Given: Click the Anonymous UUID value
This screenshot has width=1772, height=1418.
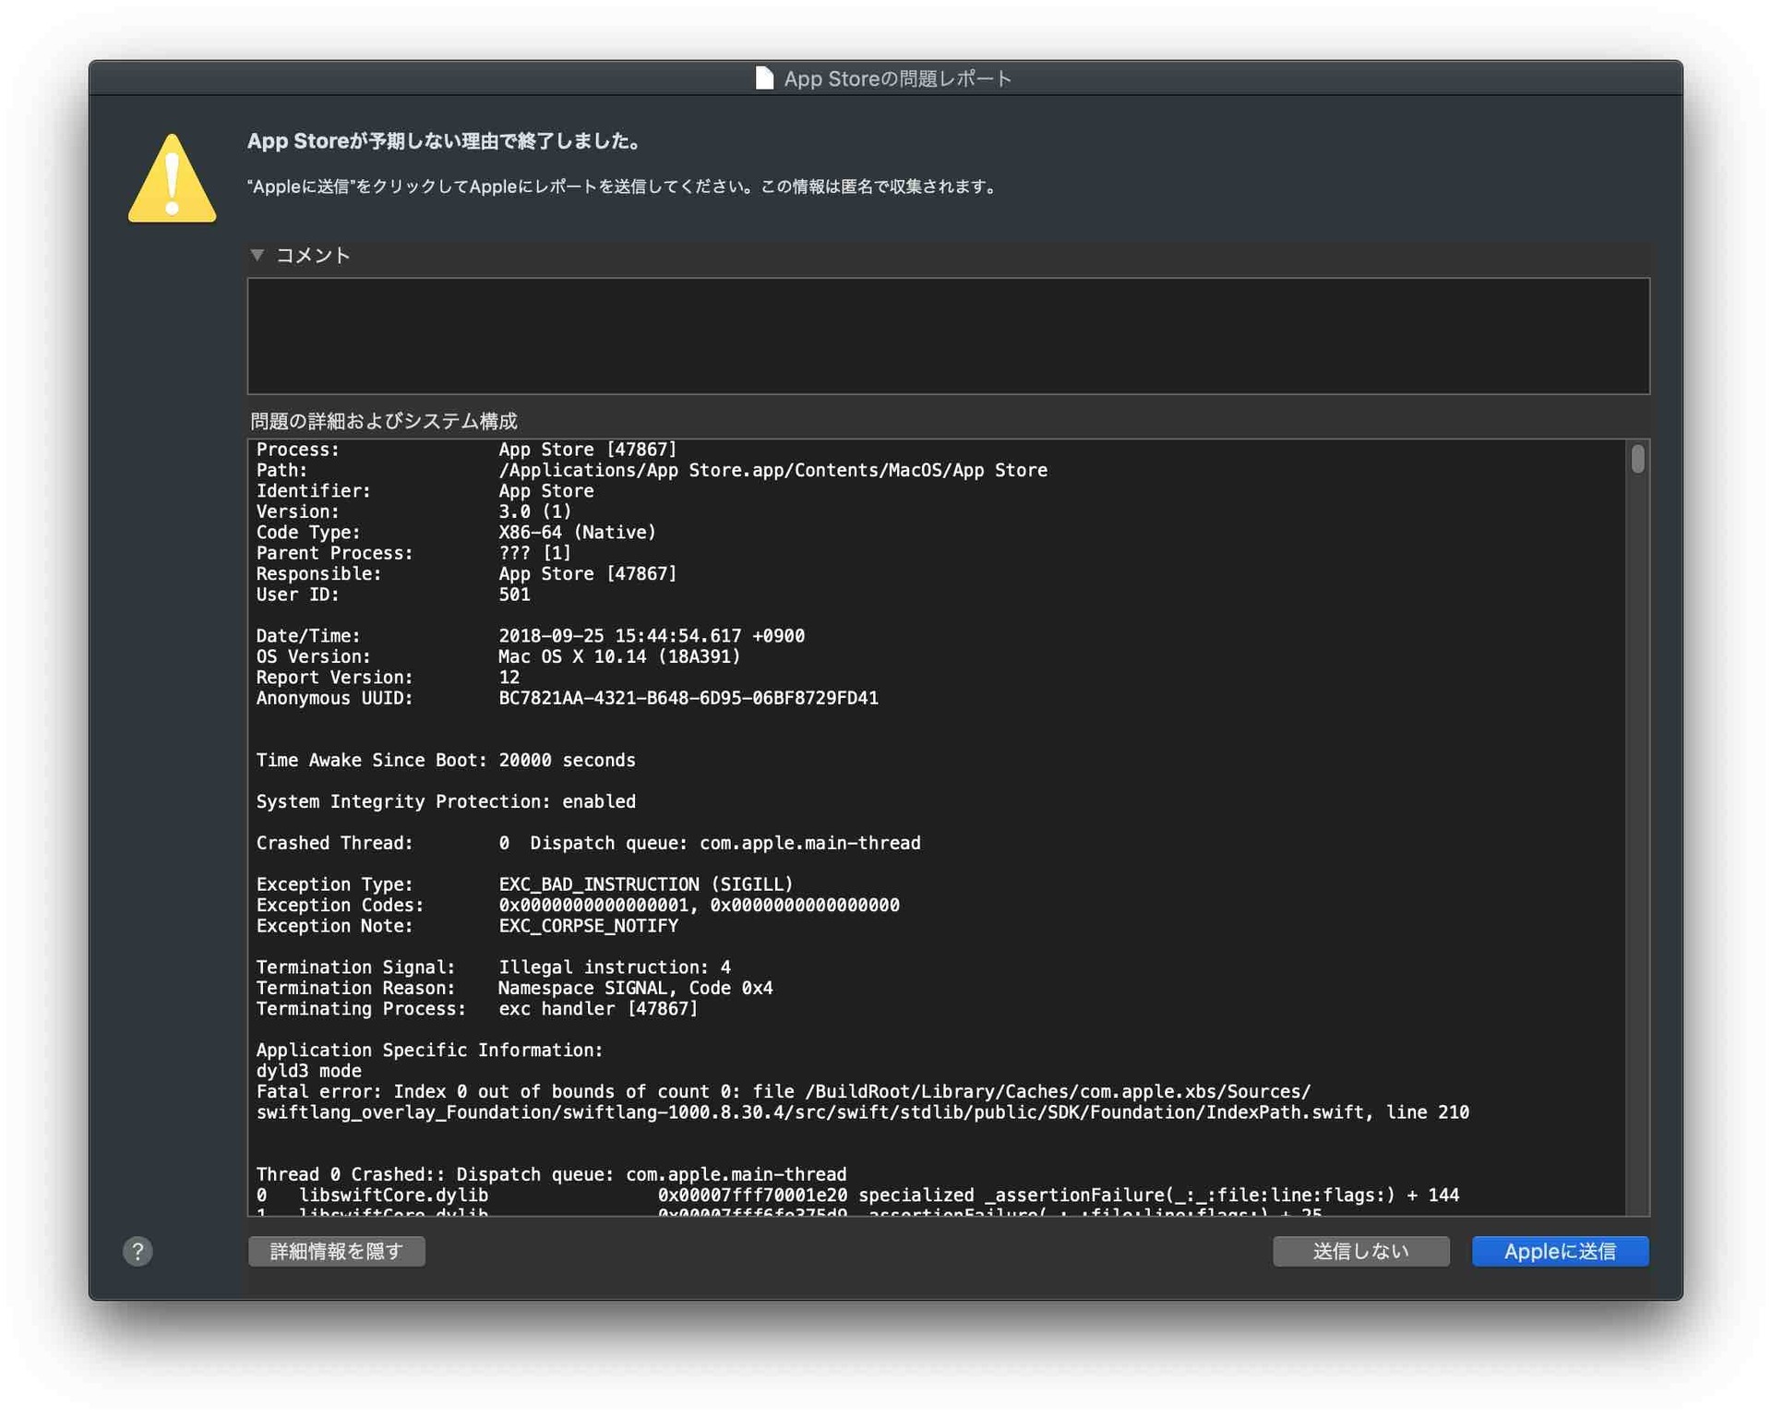Looking at the screenshot, I should (x=688, y=698).
